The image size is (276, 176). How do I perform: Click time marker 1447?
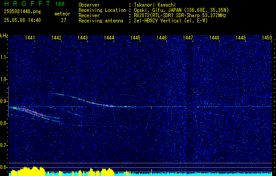click(x=188, y=37)
